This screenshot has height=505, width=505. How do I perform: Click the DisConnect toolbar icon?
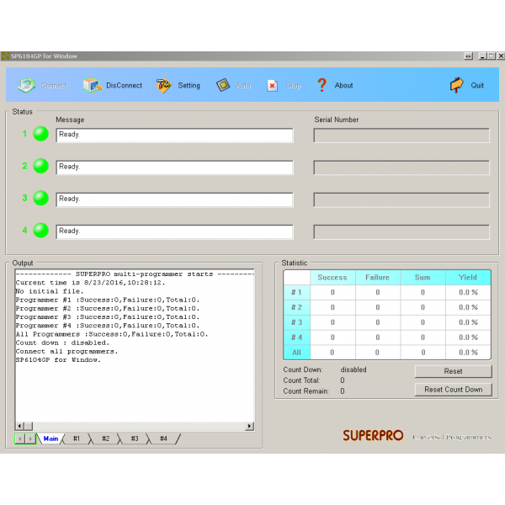pyautogui.click(x=92, y=85)
